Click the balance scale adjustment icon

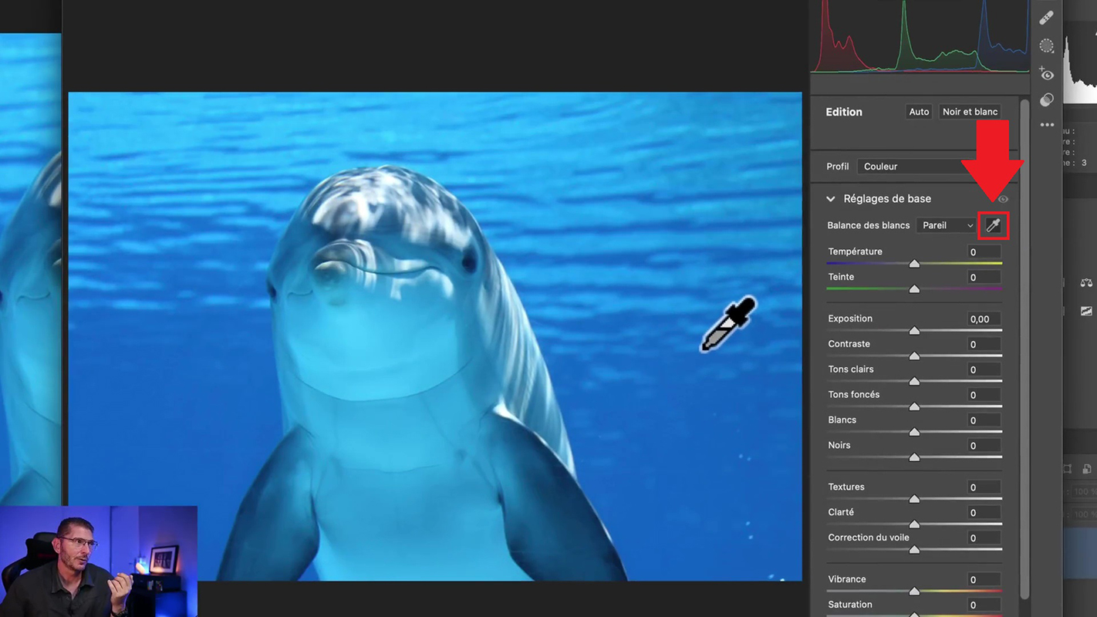(x=1086, y=283)
